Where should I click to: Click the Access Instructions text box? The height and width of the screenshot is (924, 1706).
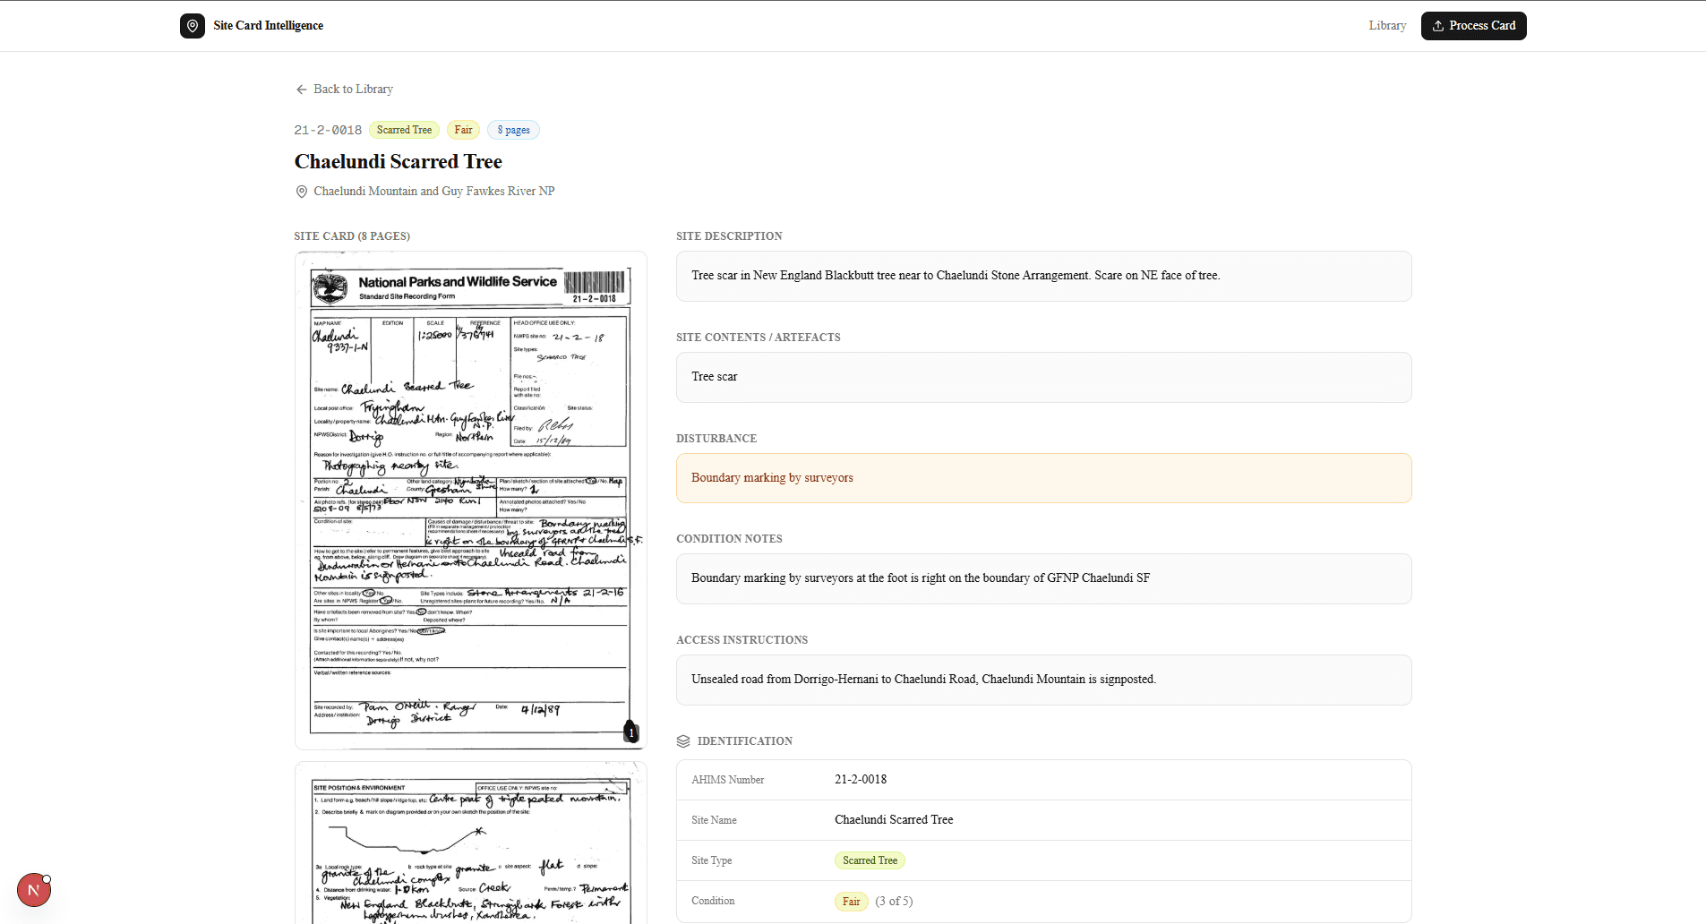pyautogui.click(x=1043, y=680)
